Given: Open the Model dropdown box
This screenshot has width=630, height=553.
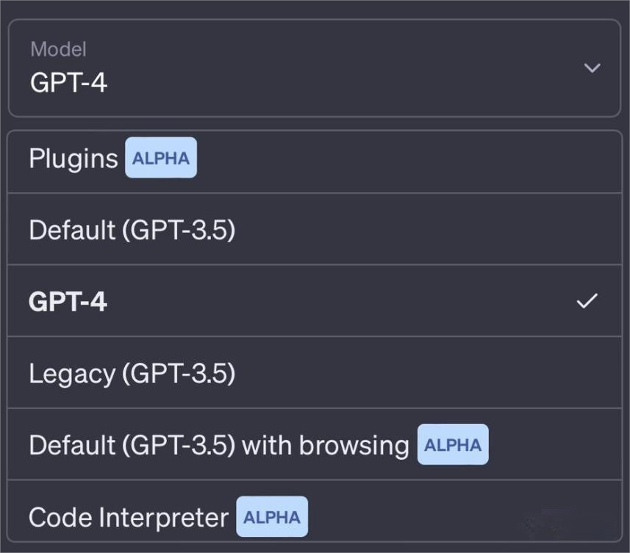Looking at the screenshot, I should [x=314, y=68].
